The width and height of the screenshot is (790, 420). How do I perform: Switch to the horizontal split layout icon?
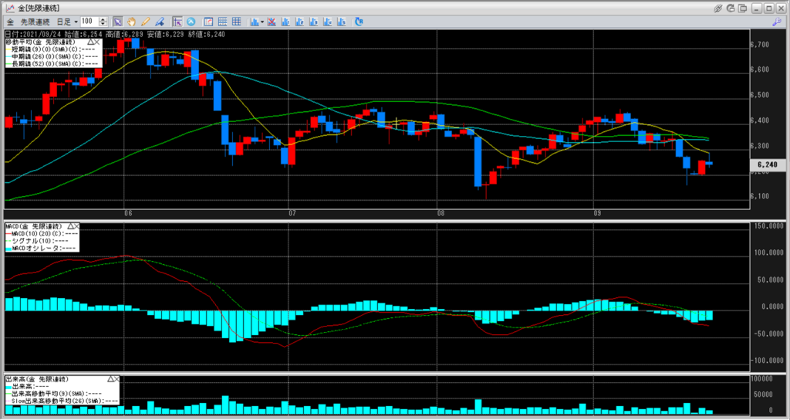pos(222,22)
